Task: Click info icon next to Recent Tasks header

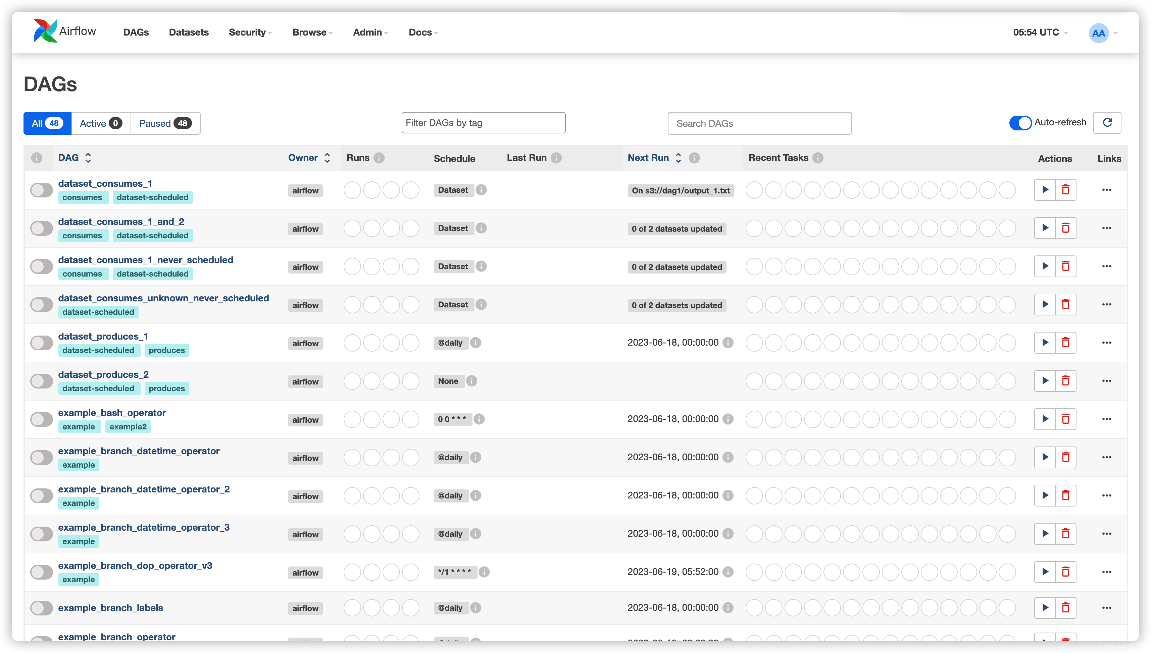Action: [x=818, y=158]
